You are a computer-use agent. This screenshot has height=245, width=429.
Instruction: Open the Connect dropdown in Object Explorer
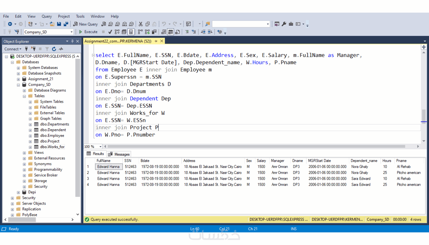(13, 49)
